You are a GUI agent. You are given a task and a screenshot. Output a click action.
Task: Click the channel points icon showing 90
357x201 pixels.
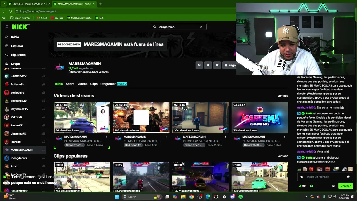click(x=302, y=186)
